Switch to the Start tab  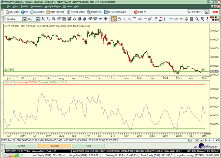(88, 146)
